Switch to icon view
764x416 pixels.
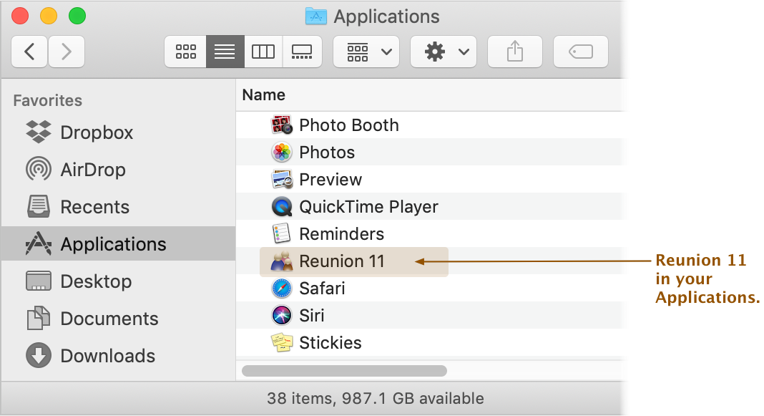[x=186, y=52]
